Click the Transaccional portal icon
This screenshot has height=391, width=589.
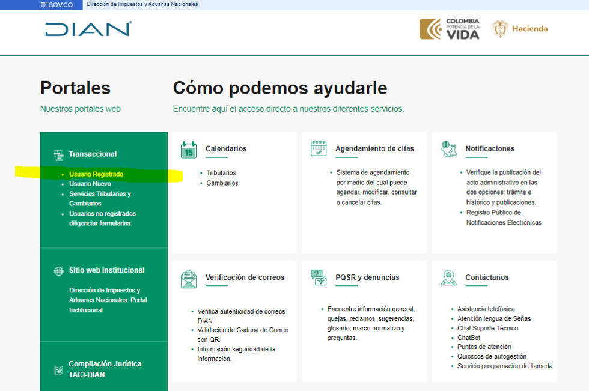[59, 154]
